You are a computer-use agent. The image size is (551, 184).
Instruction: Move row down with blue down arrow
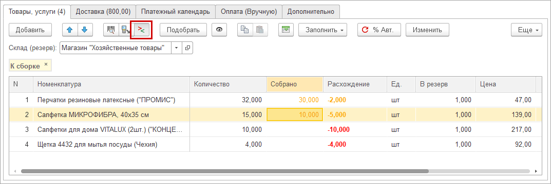point(85,30)
